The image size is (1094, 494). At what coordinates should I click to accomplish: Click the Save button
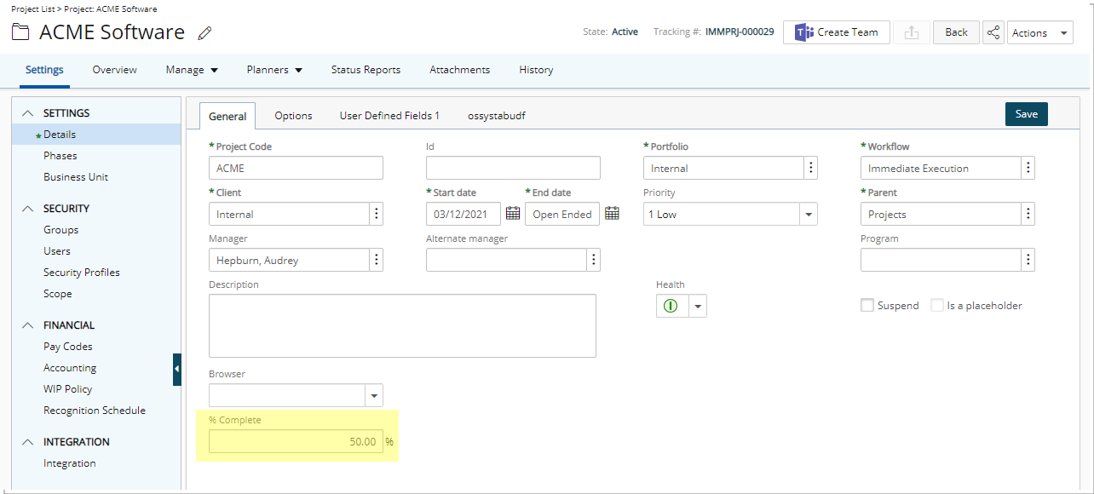[1027, 114]
